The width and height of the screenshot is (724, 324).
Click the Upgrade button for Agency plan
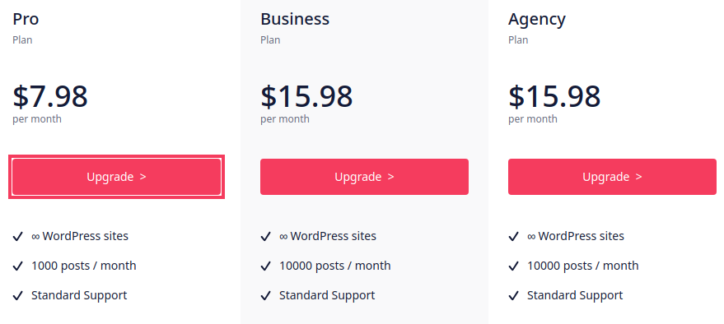tap(612, 177)
